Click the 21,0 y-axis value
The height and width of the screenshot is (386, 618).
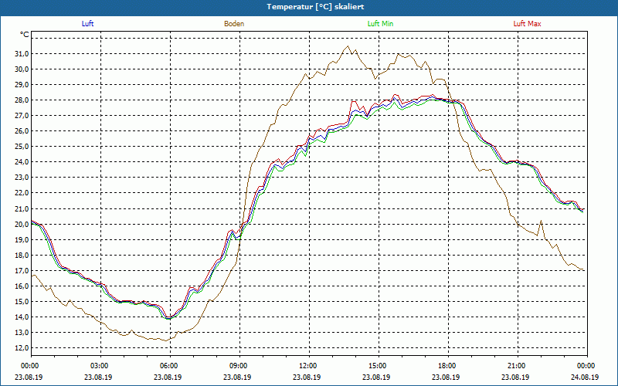[x=22, y=208]
